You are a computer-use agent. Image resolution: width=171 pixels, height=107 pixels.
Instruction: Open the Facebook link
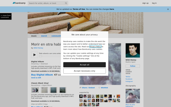(x=129, y=79)
